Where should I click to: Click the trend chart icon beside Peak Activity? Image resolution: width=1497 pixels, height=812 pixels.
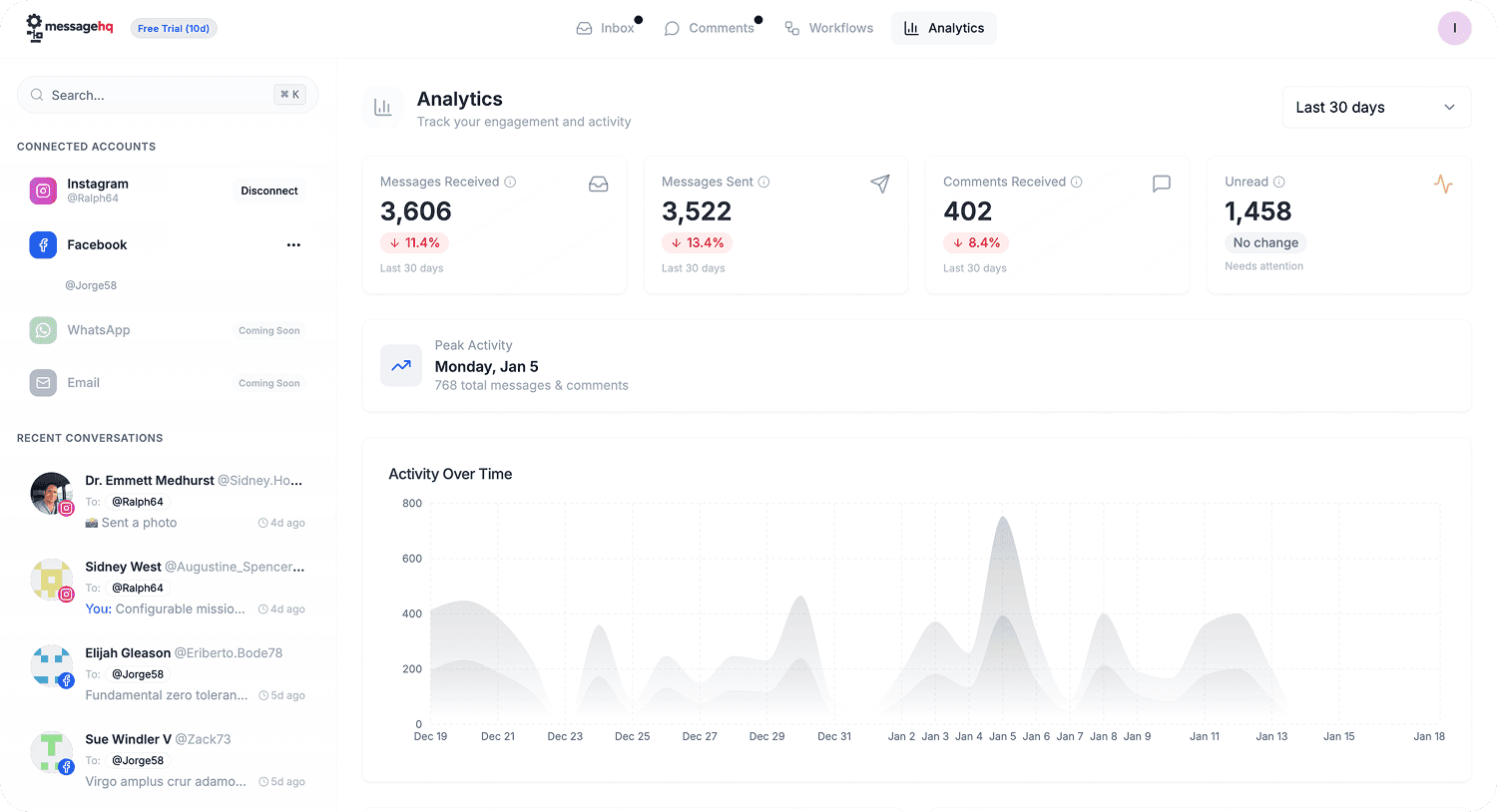(400, 365)
